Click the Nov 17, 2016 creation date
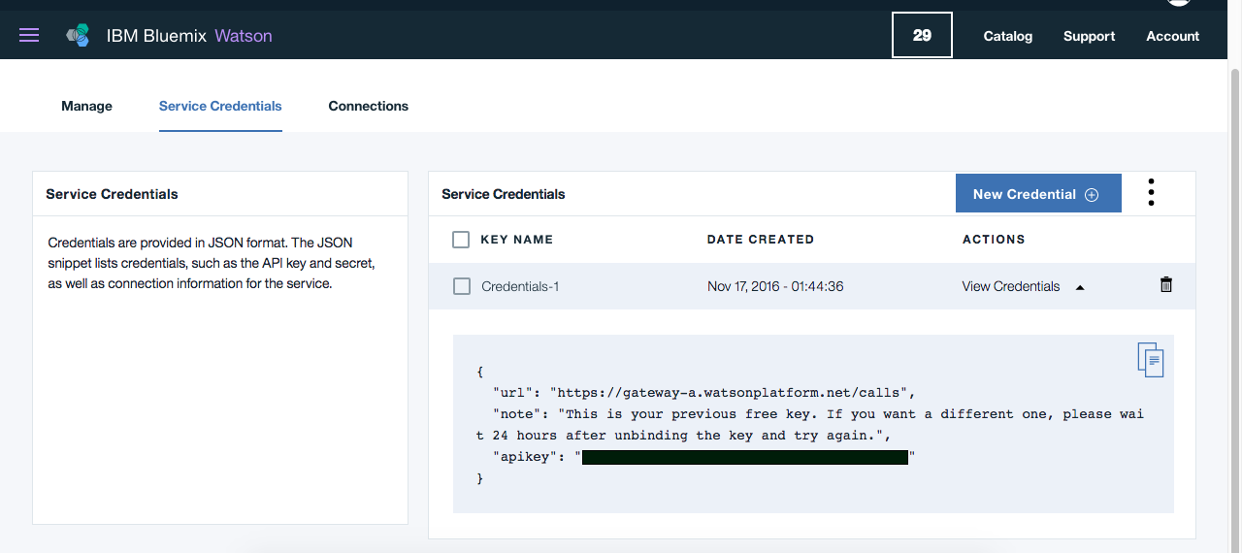This screenshot has width=1242, height=553. click(777, 286)
